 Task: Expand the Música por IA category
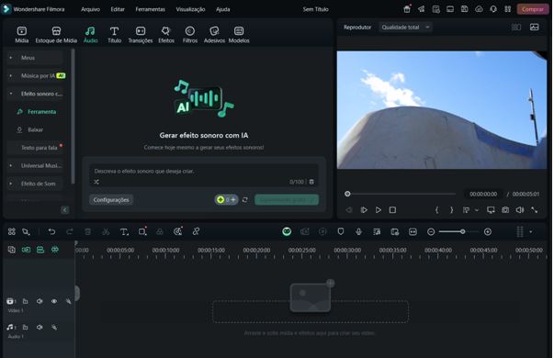(x=11, y=75)
